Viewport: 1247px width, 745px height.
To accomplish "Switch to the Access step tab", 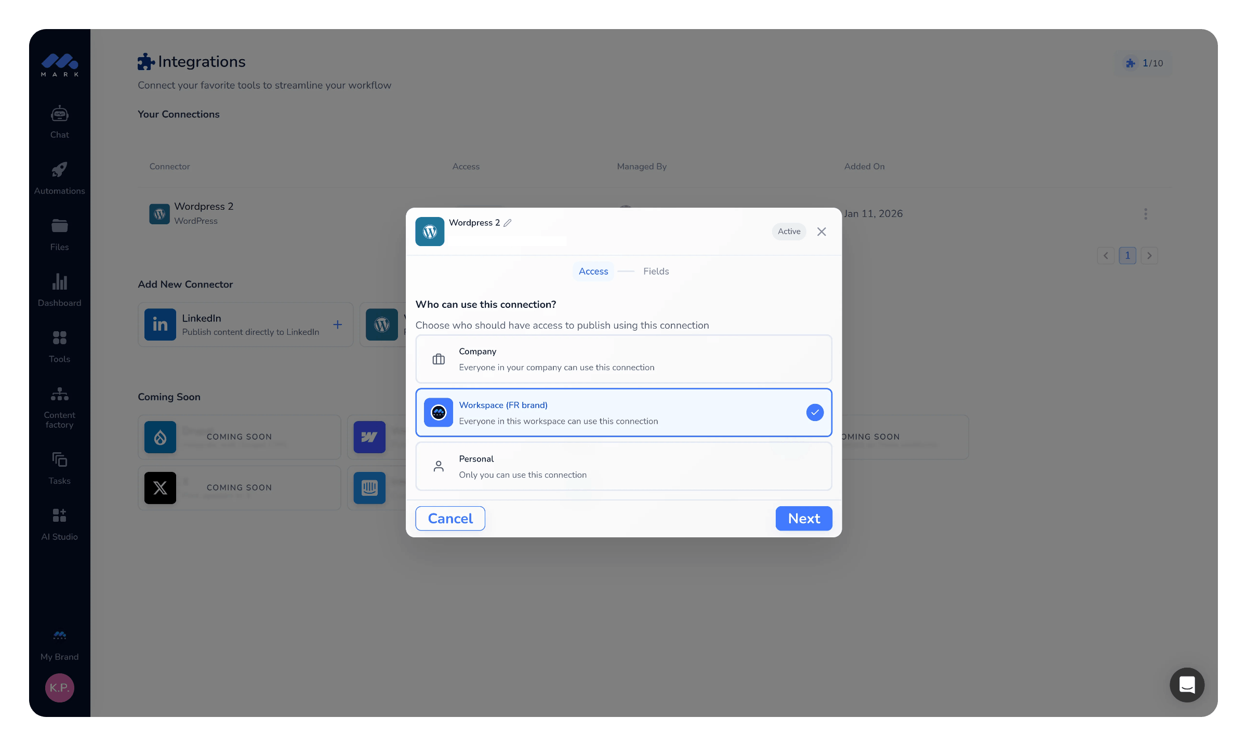I will (x=593, y=272).
